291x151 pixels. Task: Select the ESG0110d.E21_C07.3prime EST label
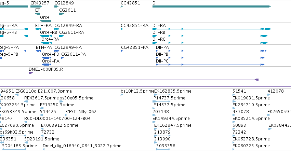(43, 91)
